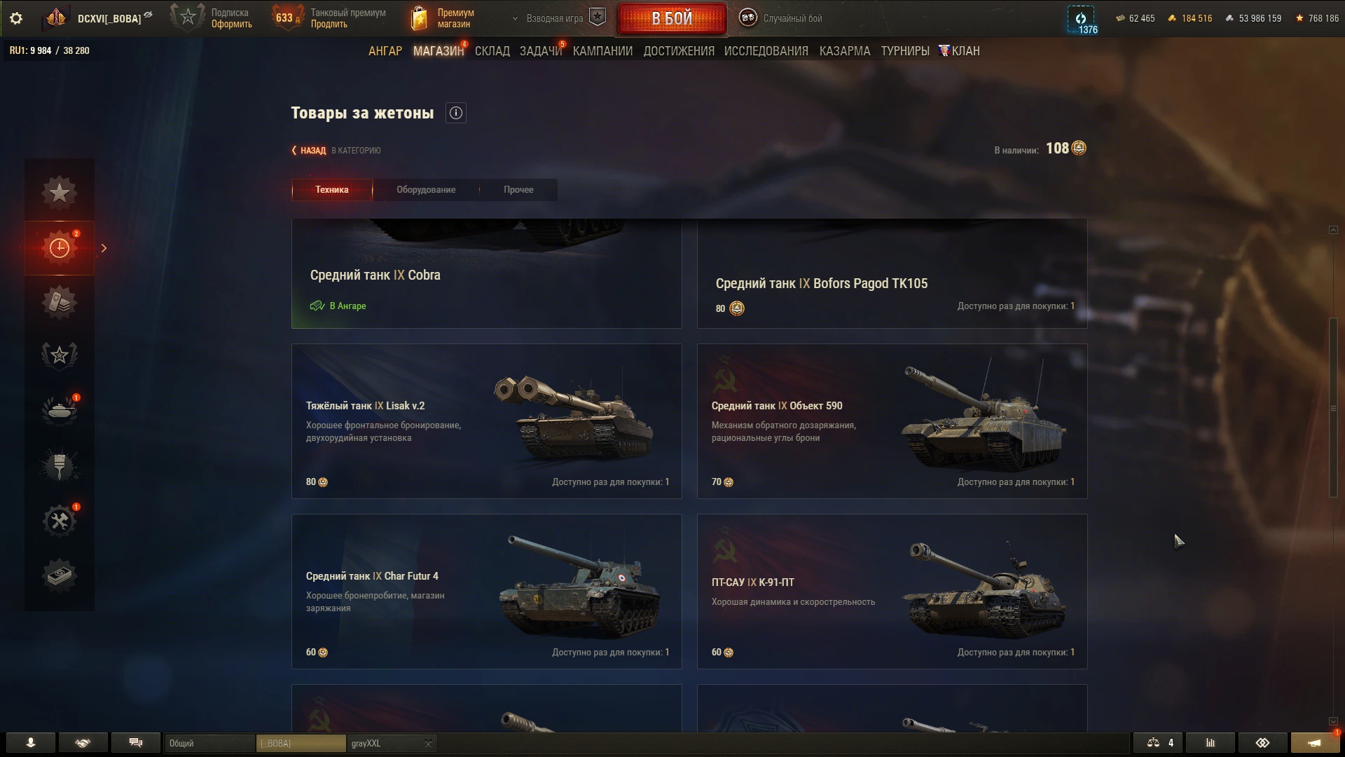Open the paintbrush customization sidebar category
The width and height of the screenshot is (1345, 757).
(x=60, y=465)
